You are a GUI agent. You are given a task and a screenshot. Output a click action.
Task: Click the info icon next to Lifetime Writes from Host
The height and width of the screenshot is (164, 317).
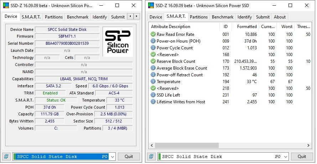(153, 102)
